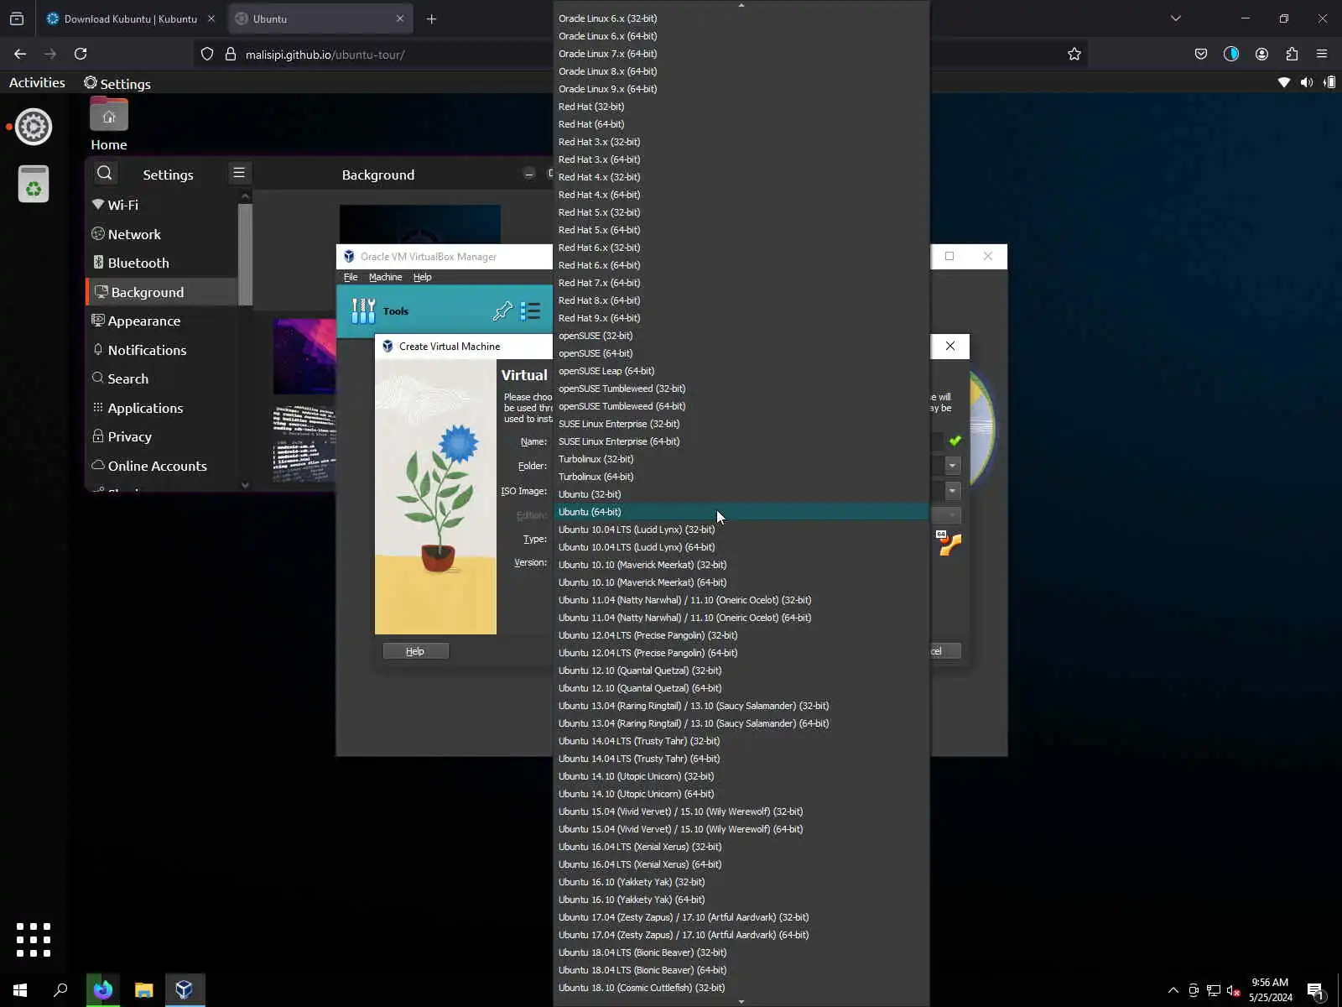1342x1007 pixels.
Task: Open the Help menu in VirtualBox Manager
Action: tap(422, 277)
